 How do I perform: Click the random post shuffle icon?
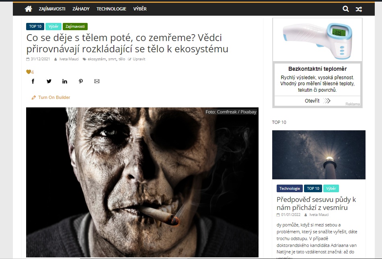(359, 9)
